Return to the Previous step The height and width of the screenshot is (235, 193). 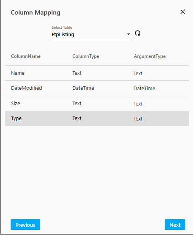click(x=25, y=224)
